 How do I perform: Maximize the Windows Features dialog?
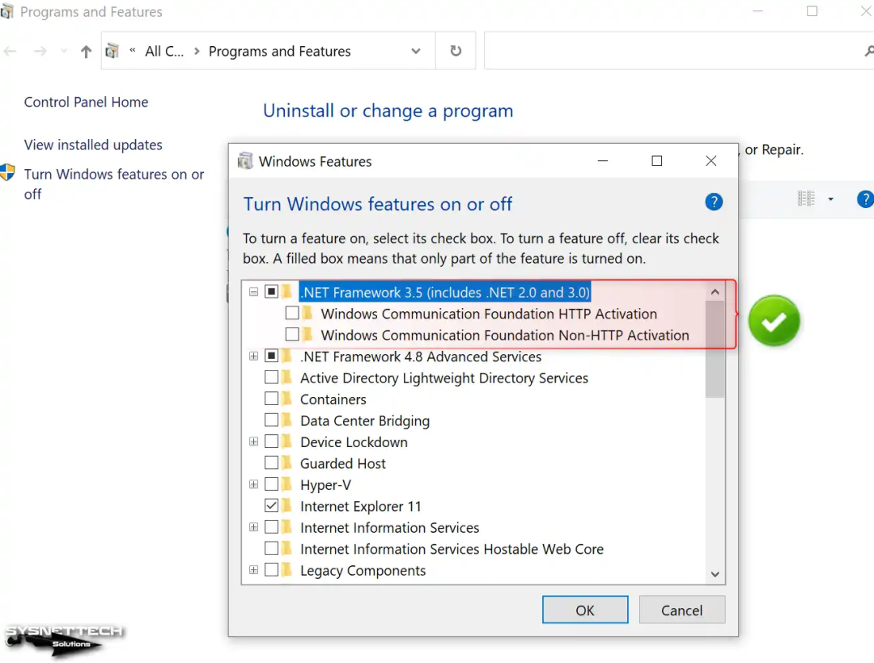657,161
